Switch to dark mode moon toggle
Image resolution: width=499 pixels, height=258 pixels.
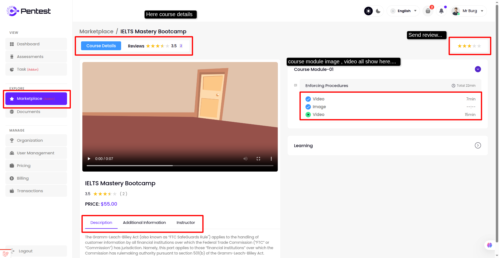click(378, 11)
